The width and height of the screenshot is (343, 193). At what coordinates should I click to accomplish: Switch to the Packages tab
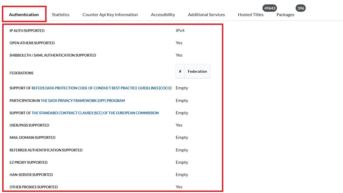(x=285, y=15)
